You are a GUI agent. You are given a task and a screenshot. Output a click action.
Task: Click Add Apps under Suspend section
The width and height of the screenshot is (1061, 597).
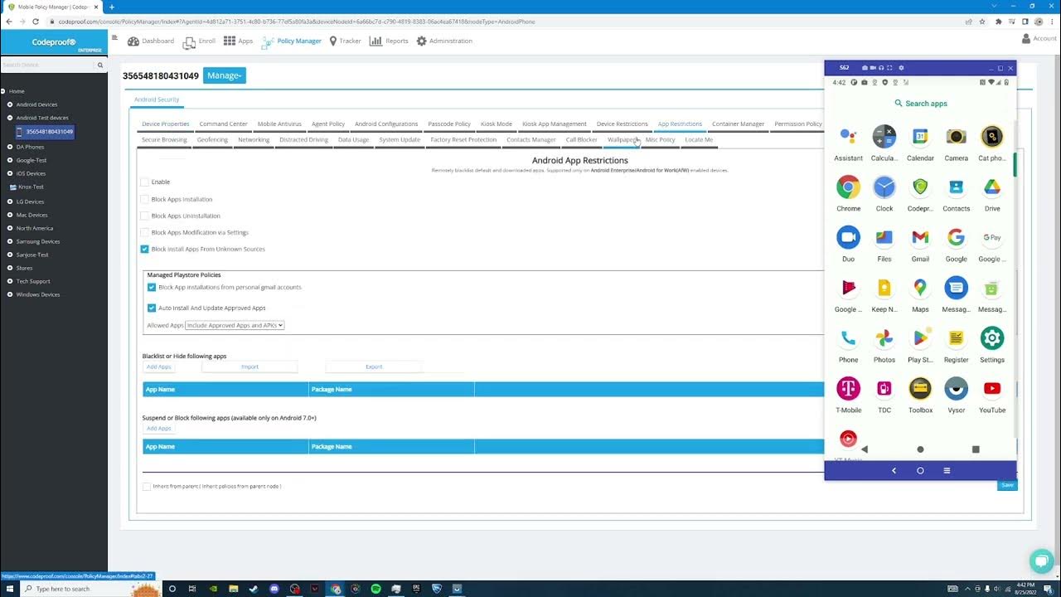tap(158, 428)
